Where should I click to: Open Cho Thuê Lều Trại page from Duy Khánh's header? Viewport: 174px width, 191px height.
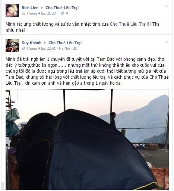click(65, 43)
